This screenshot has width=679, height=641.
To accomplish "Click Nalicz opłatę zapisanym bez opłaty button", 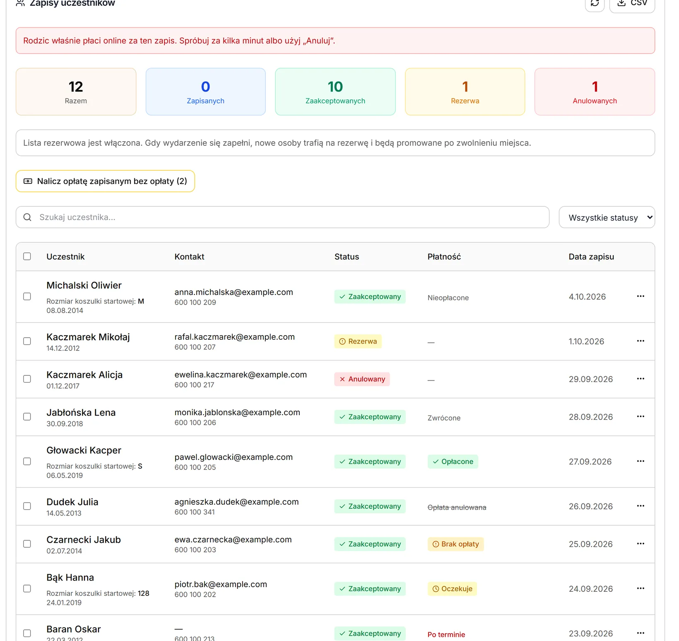I will pos(105,181).
